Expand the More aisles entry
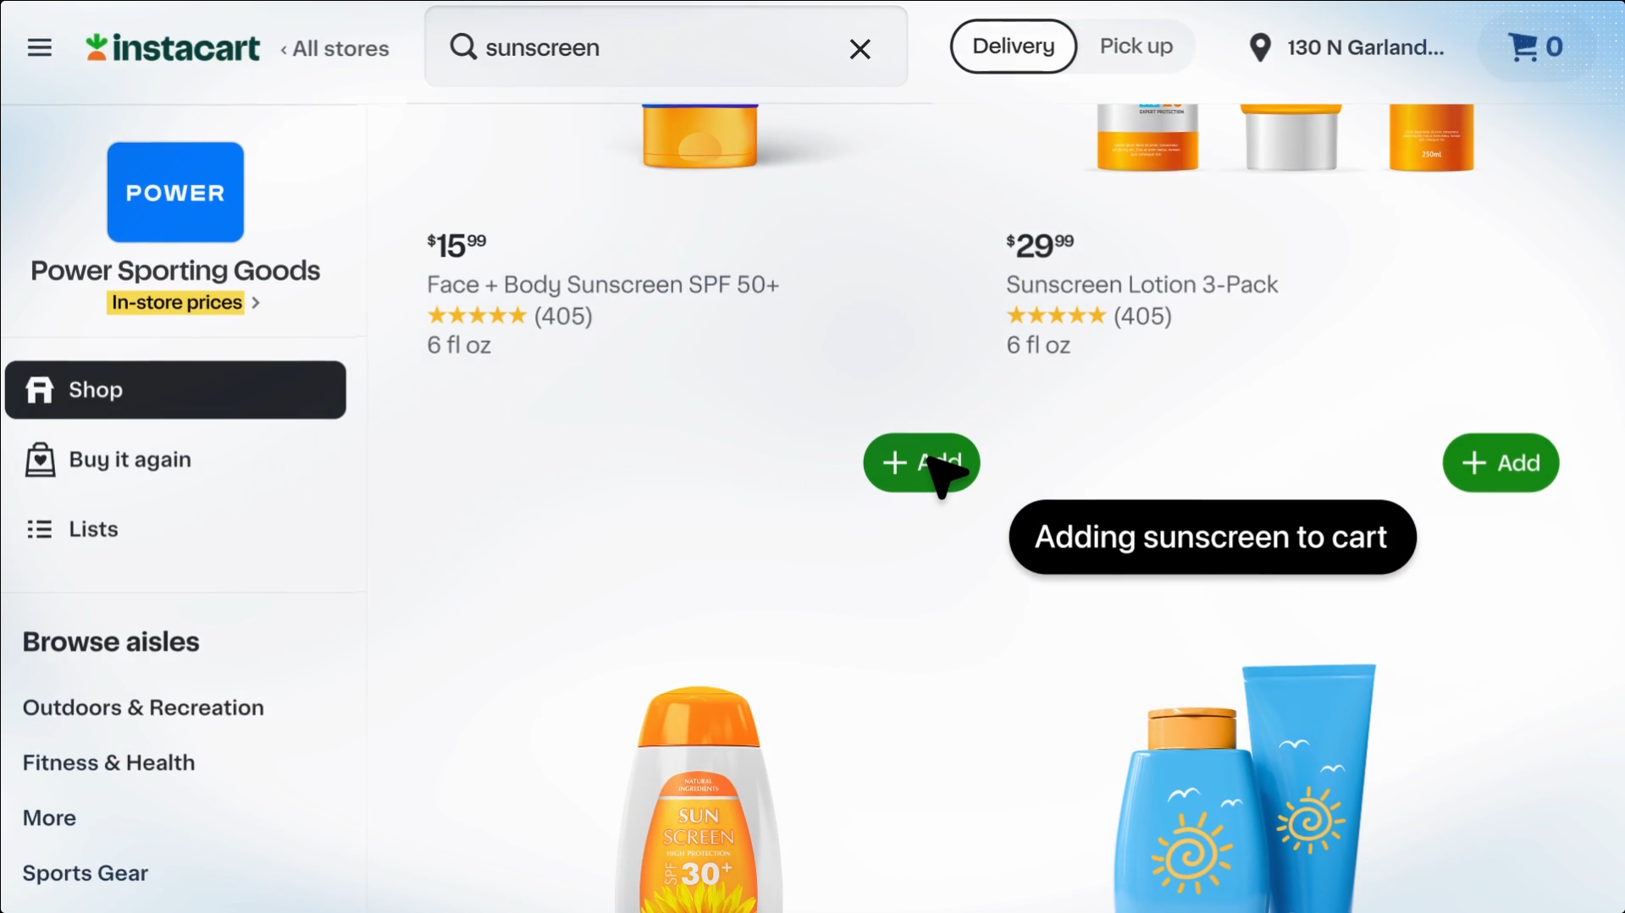1625x913 pixels. pos(49,818)
